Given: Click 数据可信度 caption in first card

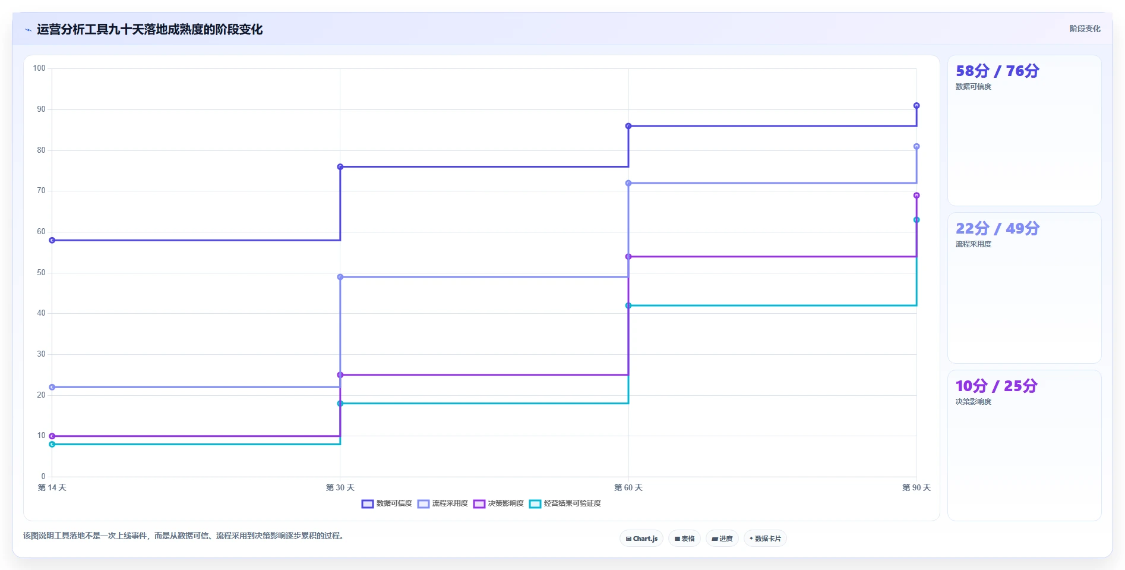Looking at the screenshot, I should pyautogui.click(x=973, y=87).
